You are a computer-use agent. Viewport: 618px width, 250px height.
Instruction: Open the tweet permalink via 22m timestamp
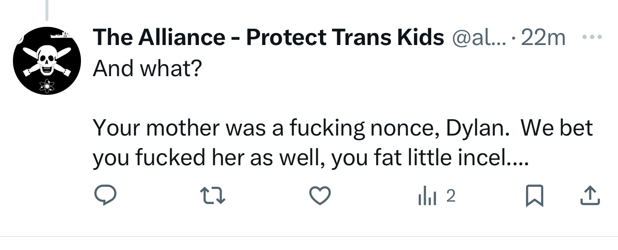[x=543, y=37]
